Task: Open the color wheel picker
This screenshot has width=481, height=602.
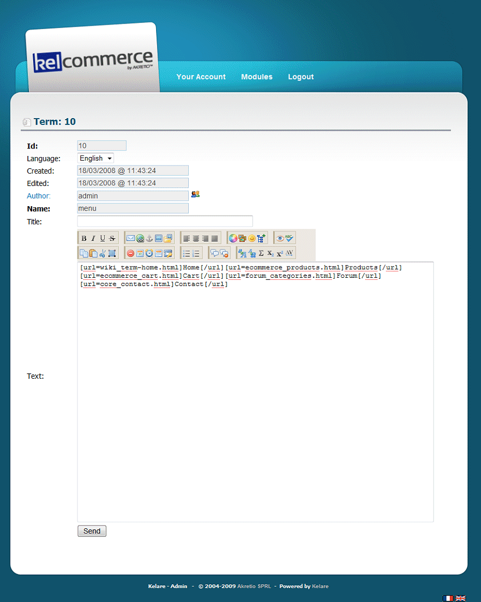Action: (232, 238)
